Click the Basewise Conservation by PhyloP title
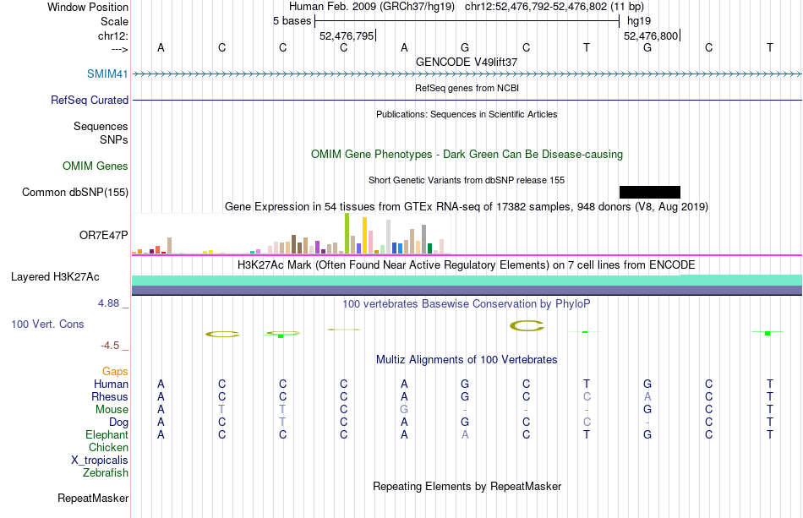Image resolution: width=803 pixels, height=518 pixels. pos(466,304)
